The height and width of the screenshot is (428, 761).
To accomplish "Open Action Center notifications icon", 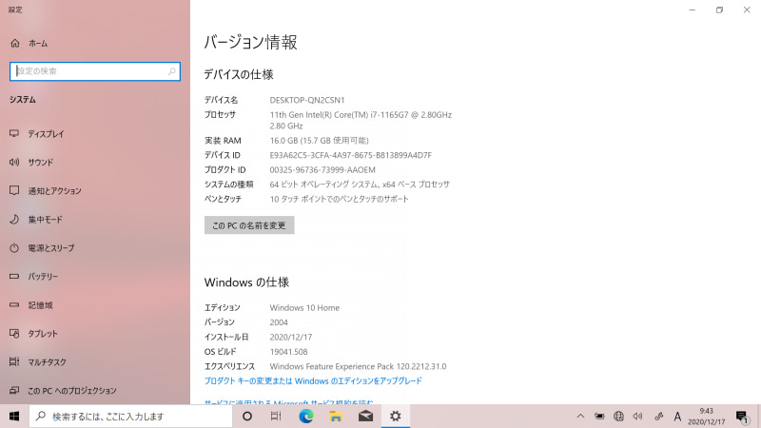I will pos(742,417).
